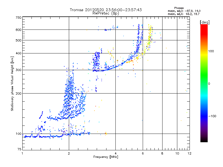
Task: Click the y-axis '200' tick label
Action: click(x=19, y=94)
